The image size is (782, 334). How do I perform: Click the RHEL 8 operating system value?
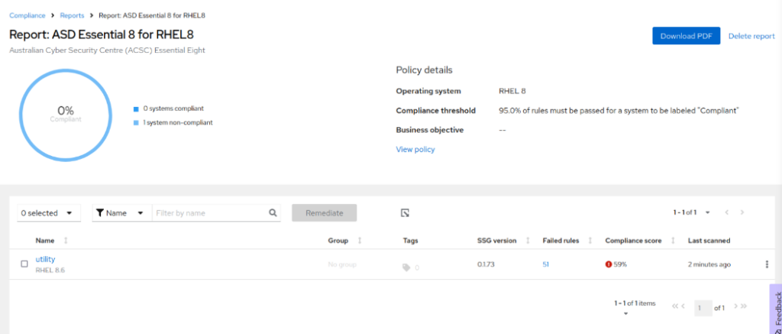[512, 91]
